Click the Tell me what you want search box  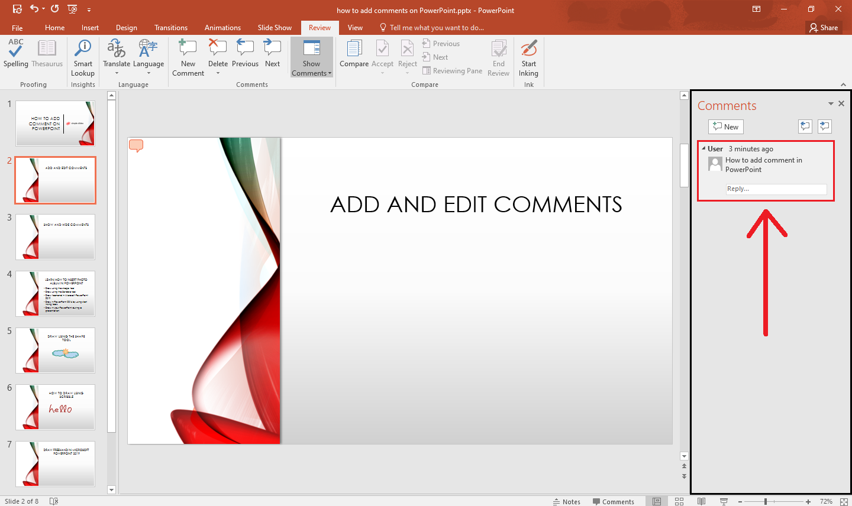coord(432,28)
